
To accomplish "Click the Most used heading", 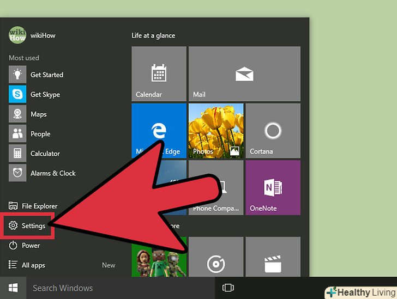I will [x=24, y=58].
